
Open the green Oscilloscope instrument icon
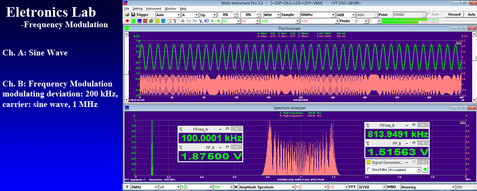coord(133,21)
